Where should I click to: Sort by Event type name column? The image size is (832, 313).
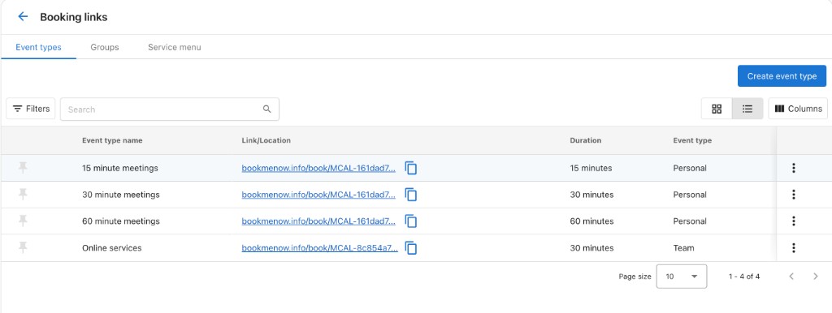tap(112, 140)
